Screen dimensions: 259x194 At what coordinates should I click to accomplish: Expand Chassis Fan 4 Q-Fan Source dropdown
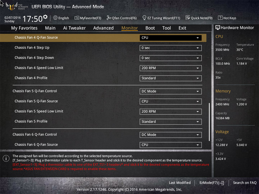(x=171, y=38)
